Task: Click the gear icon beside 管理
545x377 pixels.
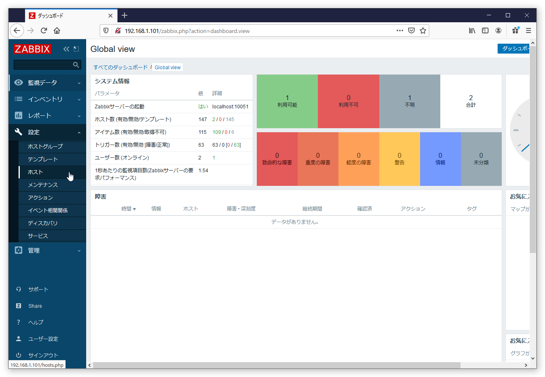Action: 19,250
